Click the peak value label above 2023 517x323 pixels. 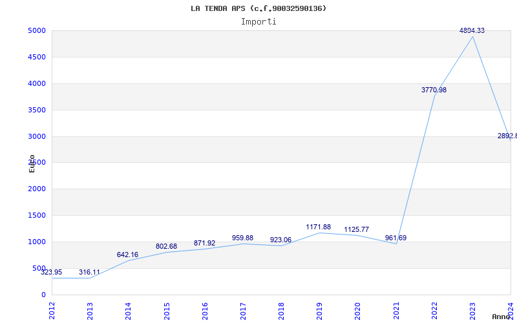(472, 30)
